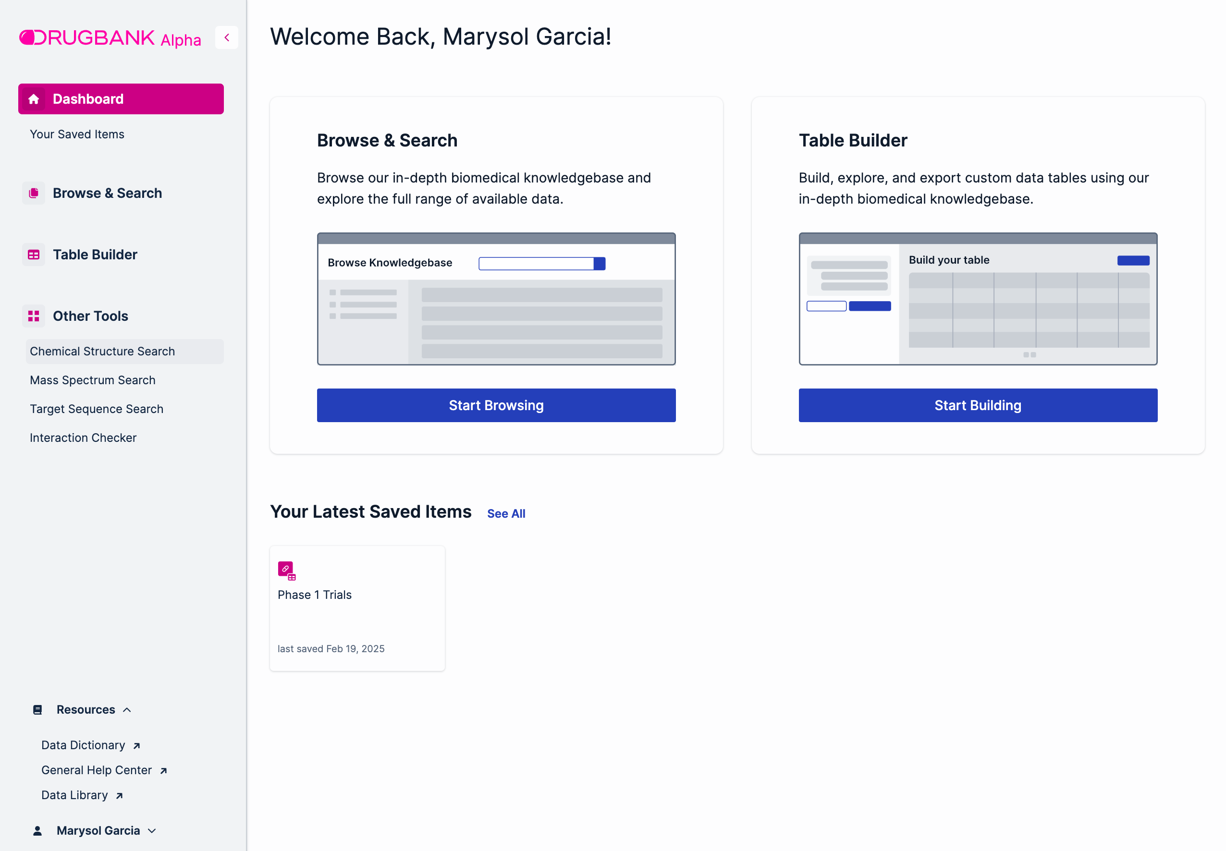Open Your Saved Items in sidebar
1226x851 pixels.
click(x=77, y=134)
